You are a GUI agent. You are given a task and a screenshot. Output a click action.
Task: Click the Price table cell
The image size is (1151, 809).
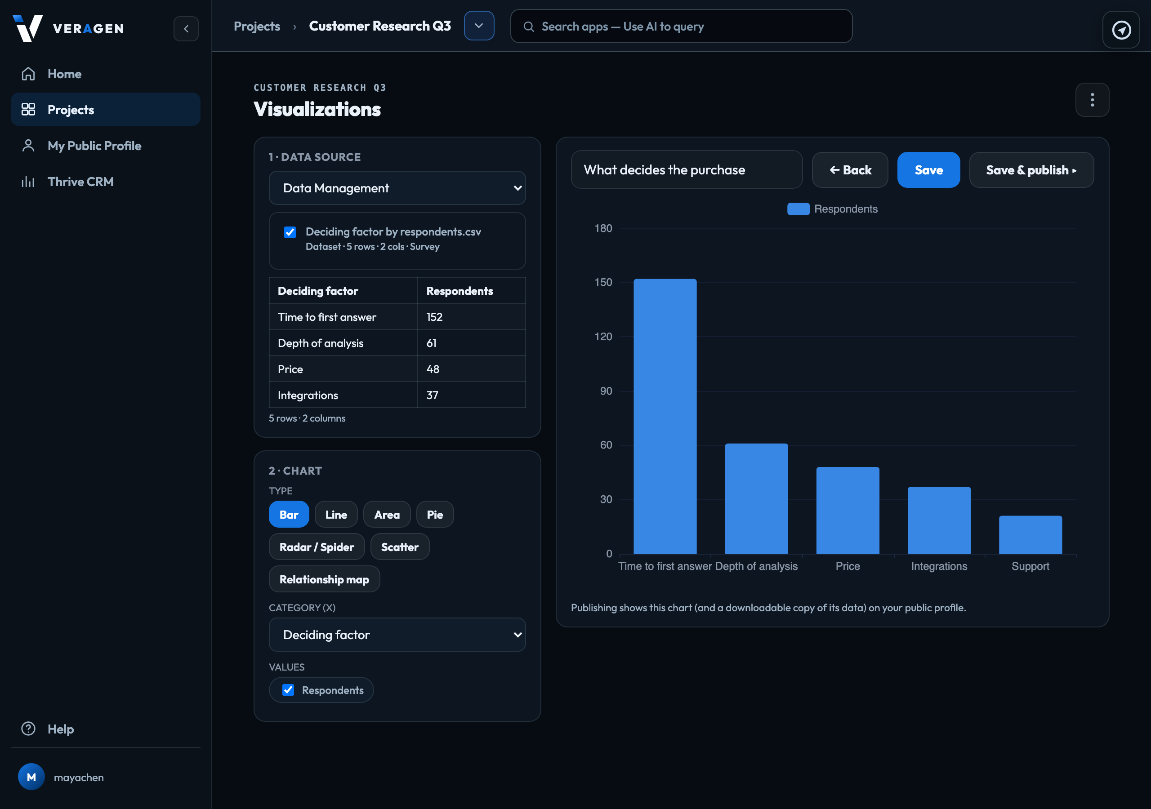[343, 369]
